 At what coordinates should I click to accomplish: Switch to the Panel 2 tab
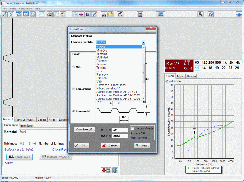tap(20, 120)
